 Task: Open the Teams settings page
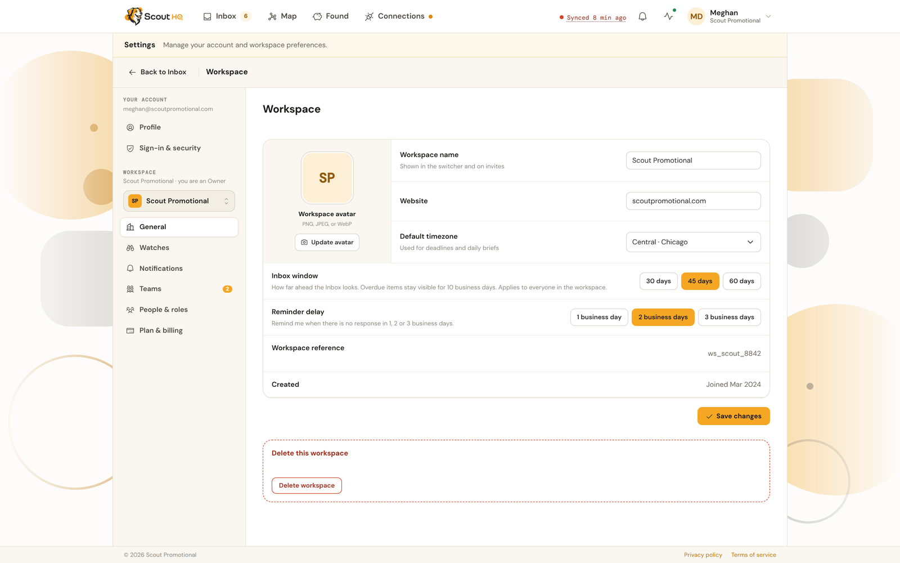pyautogui.click(x=179, y=289)
